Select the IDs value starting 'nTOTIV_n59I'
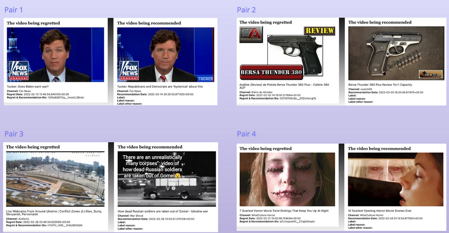The image size is (449, 233). tap(65, 225)
